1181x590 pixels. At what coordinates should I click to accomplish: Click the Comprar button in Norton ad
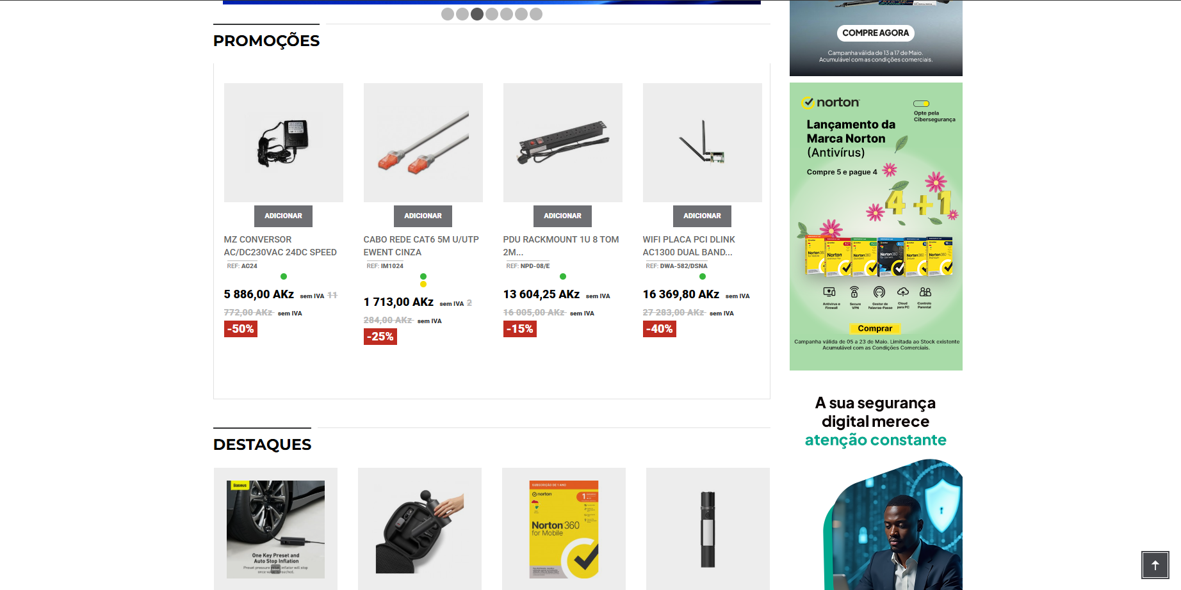[x=875, y=328]
